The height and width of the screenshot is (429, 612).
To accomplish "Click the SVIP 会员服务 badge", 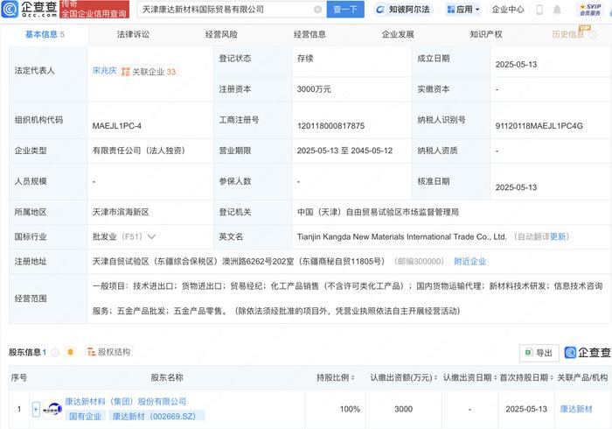I will [x=590, y=10].
